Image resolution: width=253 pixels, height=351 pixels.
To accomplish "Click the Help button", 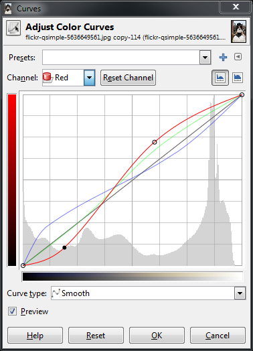I will (35, 336).
